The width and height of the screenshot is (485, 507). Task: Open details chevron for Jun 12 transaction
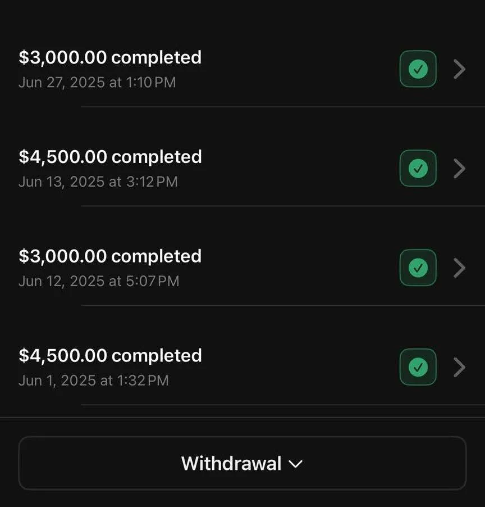(x=459, y=268)
